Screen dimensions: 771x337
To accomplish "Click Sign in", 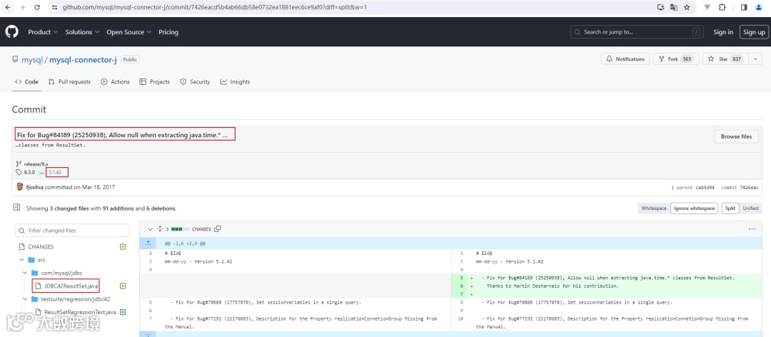I will pyautogui.click(x=722, y=32).
